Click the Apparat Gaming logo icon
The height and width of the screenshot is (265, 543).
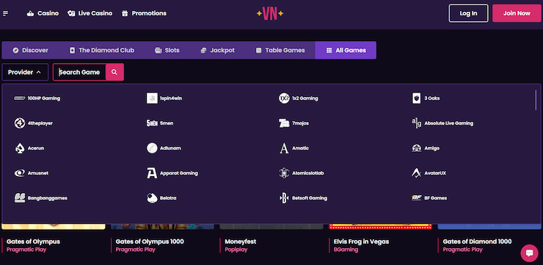pyautogui.click(x=152, y=173)
